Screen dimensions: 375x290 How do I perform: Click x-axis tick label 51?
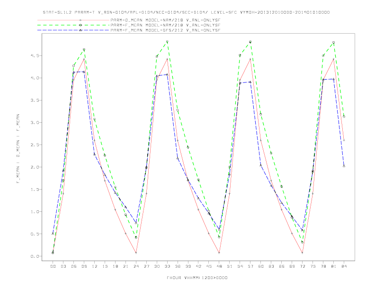pyautogui.click(x=230, y=266)
